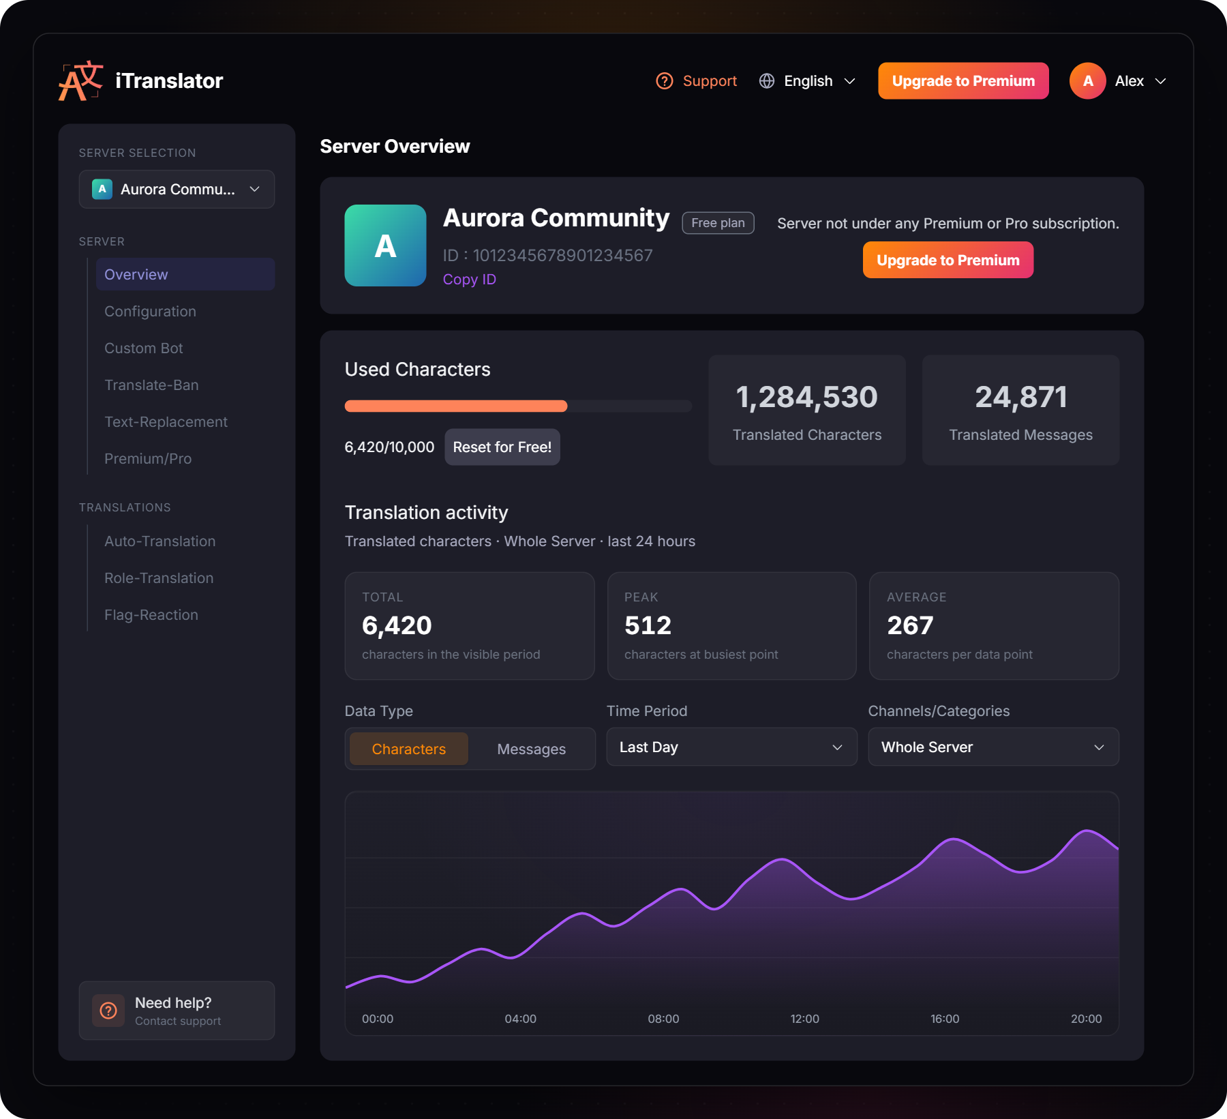1227x1119 pixels.
Task: Click the 08:00 label on chart axis
Action: (663, 1018)
